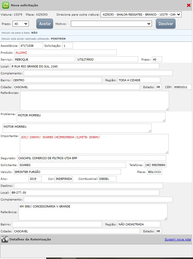Select the Segurado name field

(91, 158)
